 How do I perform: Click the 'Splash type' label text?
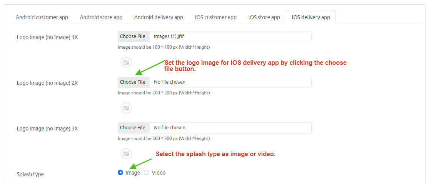pos(30,174)
